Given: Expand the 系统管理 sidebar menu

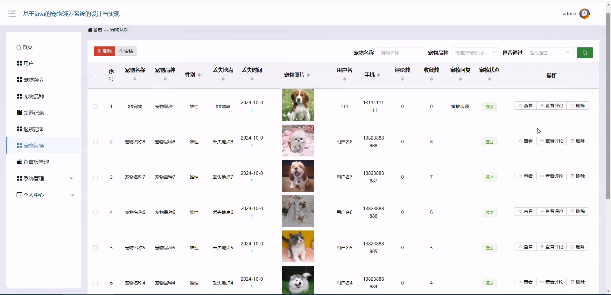Looking at the screenshot, I should tap(44, 178).
